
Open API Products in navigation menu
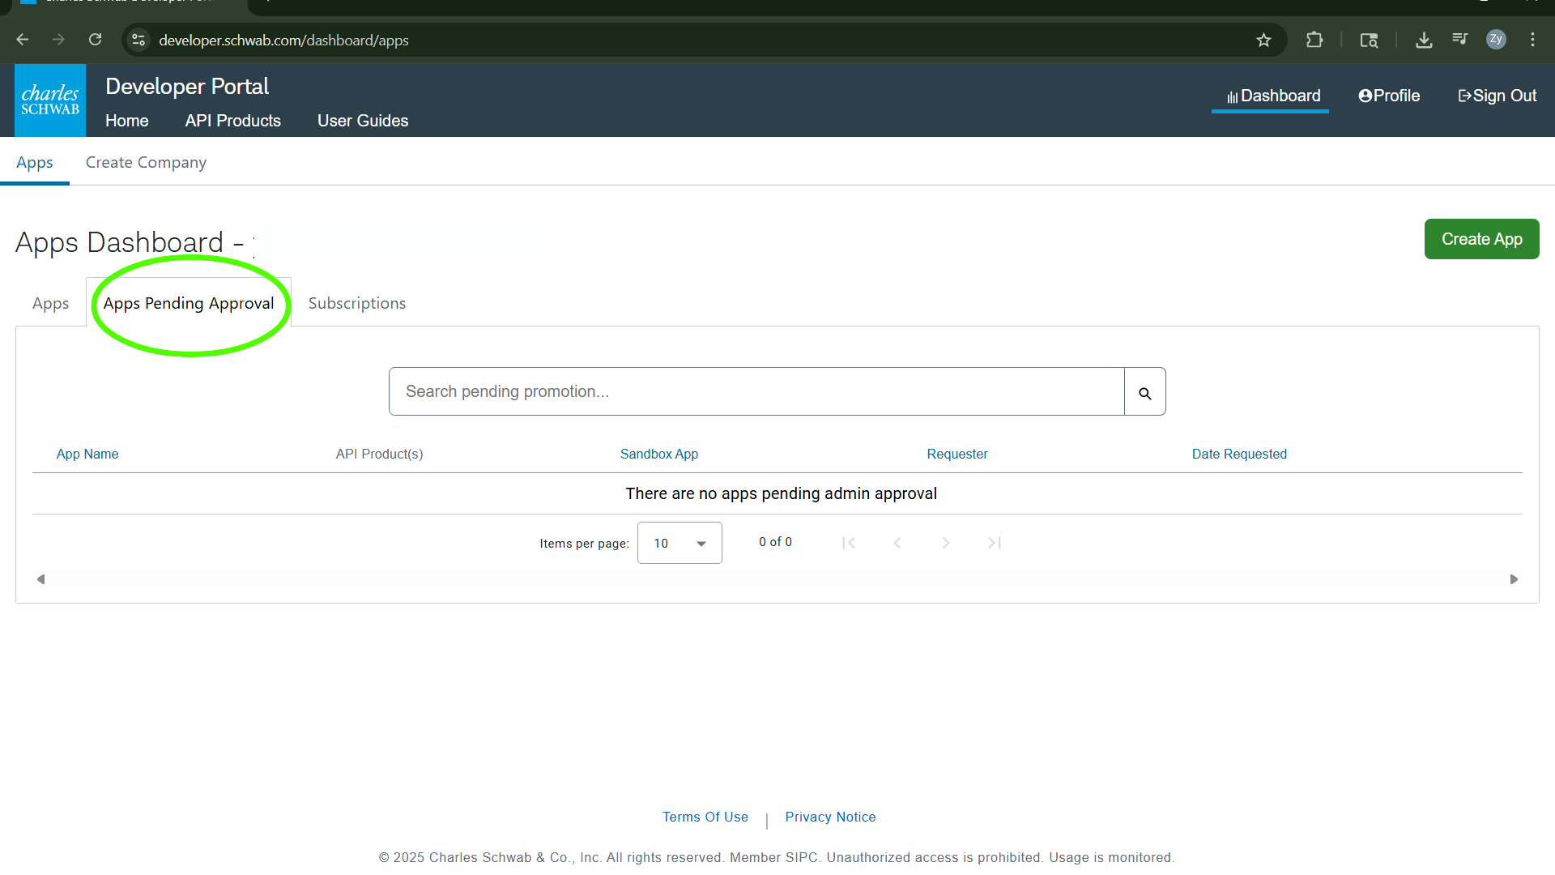[232, 121]
